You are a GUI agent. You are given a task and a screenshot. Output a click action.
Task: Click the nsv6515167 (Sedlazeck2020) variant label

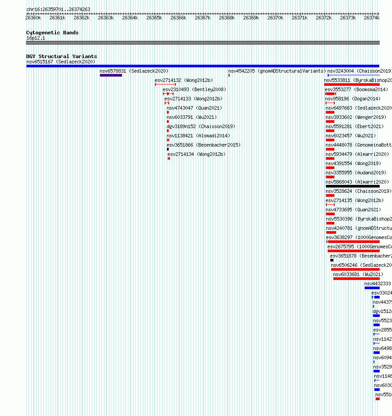[x=61, y=62]
